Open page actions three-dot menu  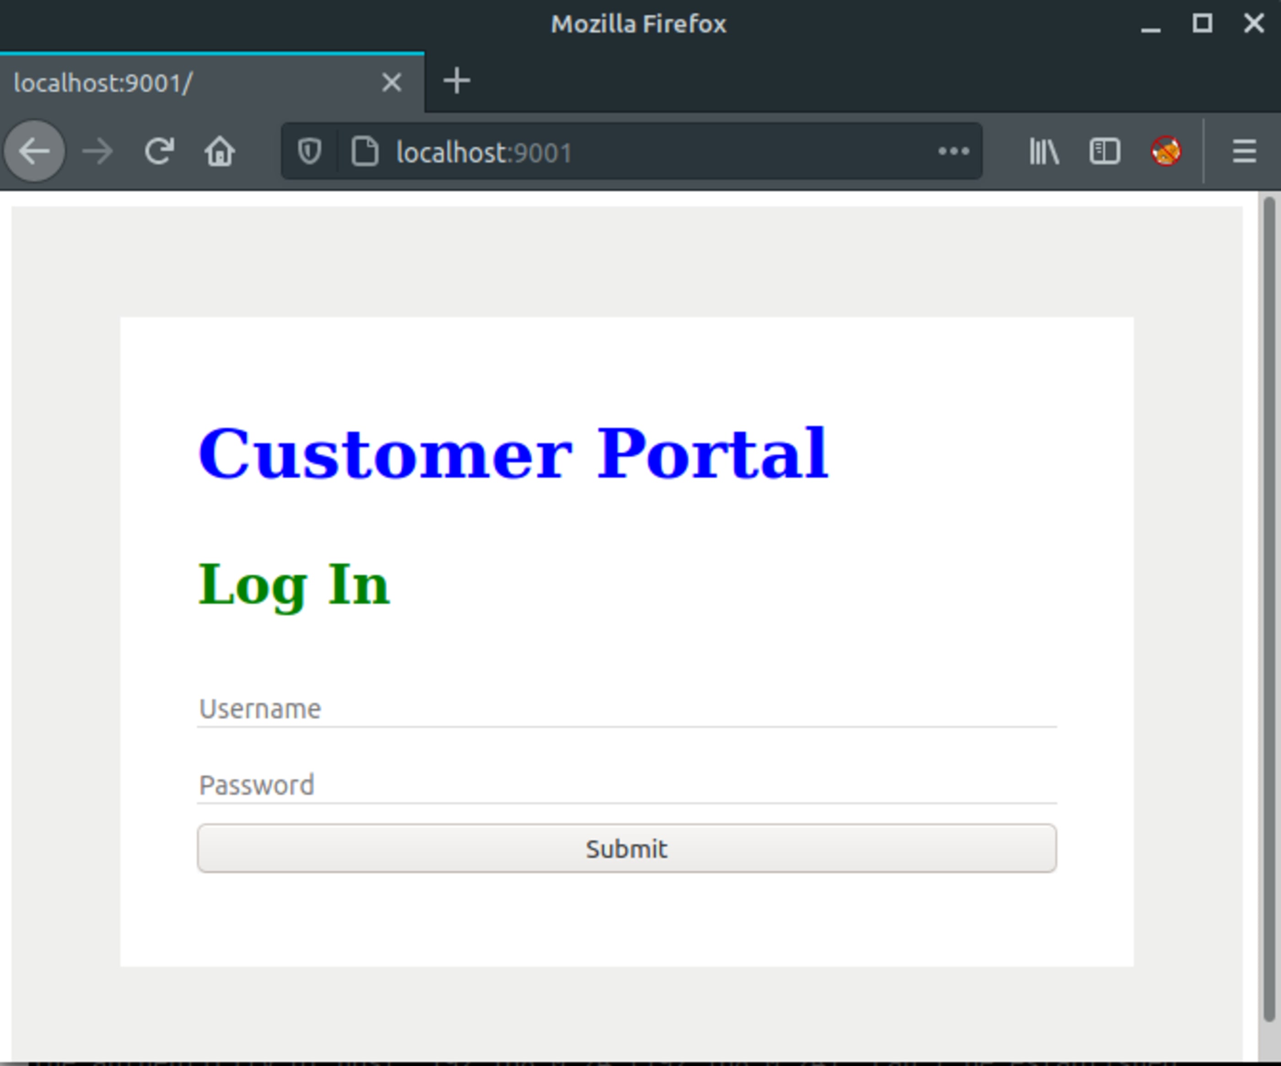[953, 151]
